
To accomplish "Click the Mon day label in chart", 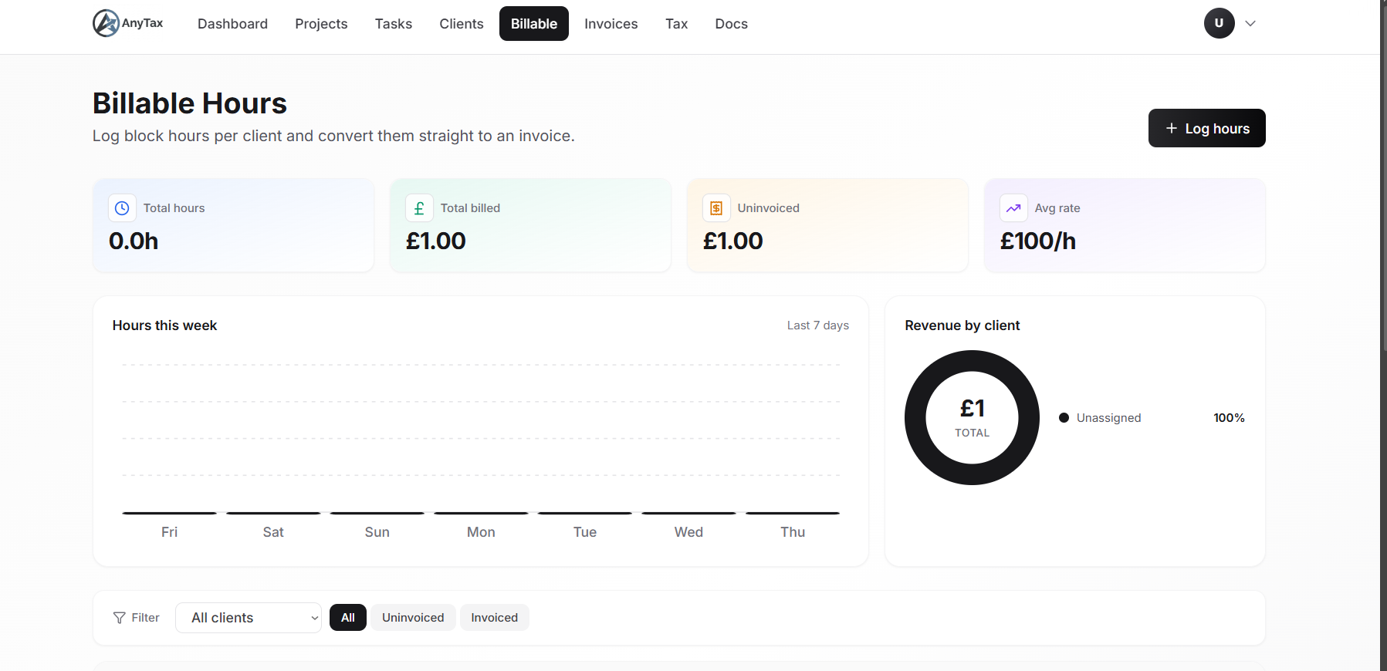I will point(481,532).
